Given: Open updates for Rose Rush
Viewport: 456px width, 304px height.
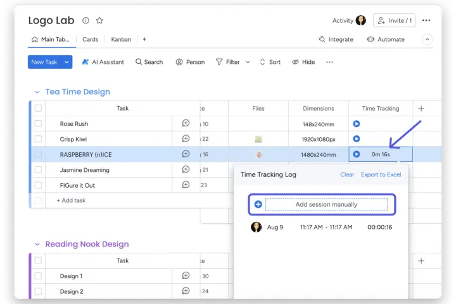Looking at the screenshot, I should point(186,123).
